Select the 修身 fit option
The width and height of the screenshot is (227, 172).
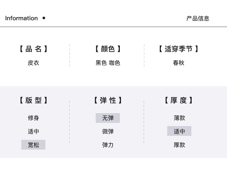(33, 118)
